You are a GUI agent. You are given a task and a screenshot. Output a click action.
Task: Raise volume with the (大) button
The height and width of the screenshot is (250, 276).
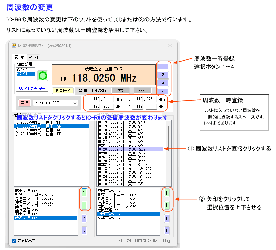tap(120, 91)
